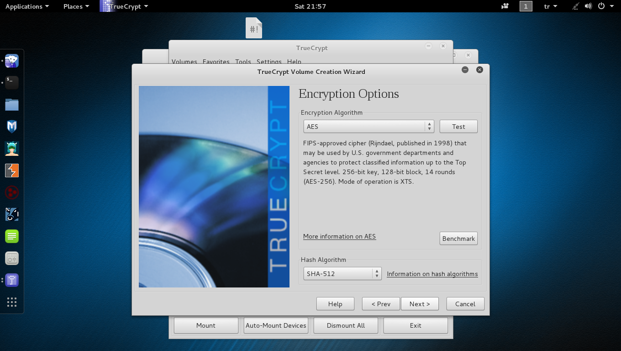Click the Hash Algorithm group label
The width and height of the screenshot is (621, 351).
pos(323,260)
